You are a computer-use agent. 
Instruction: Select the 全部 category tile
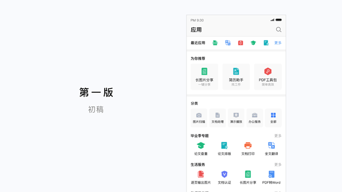(273, 118)
